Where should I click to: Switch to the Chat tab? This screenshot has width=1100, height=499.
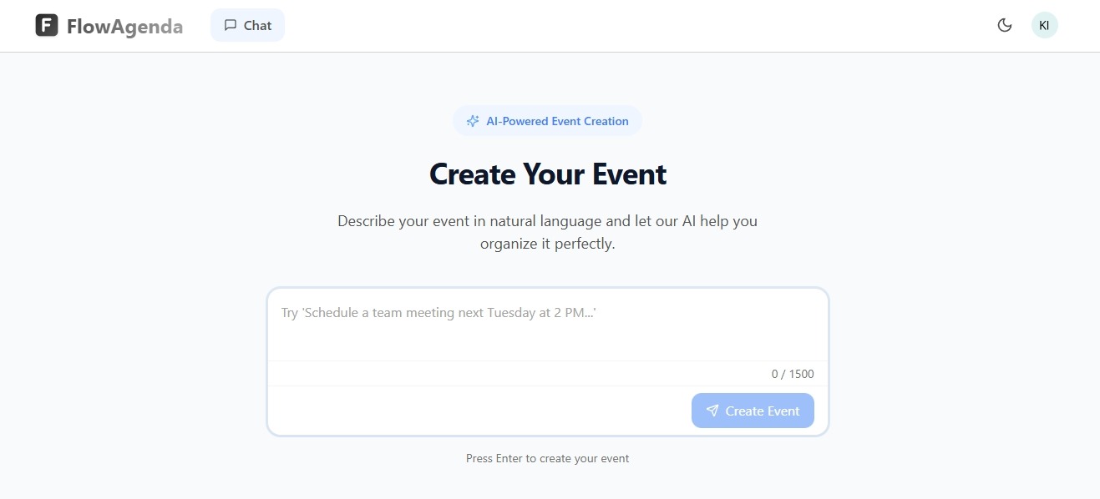247,25
